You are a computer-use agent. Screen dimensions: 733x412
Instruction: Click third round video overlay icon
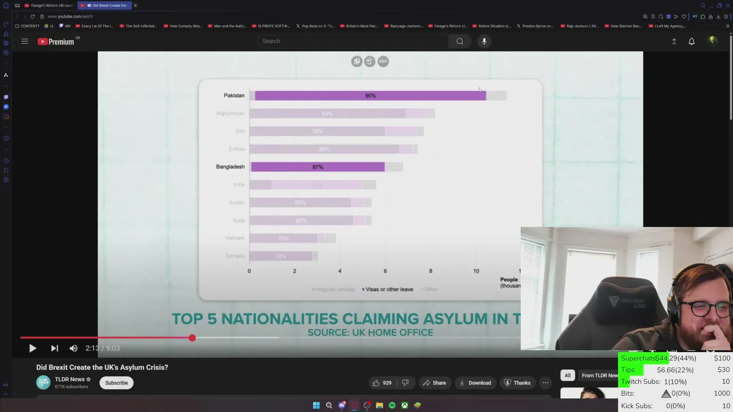(383, 61)
